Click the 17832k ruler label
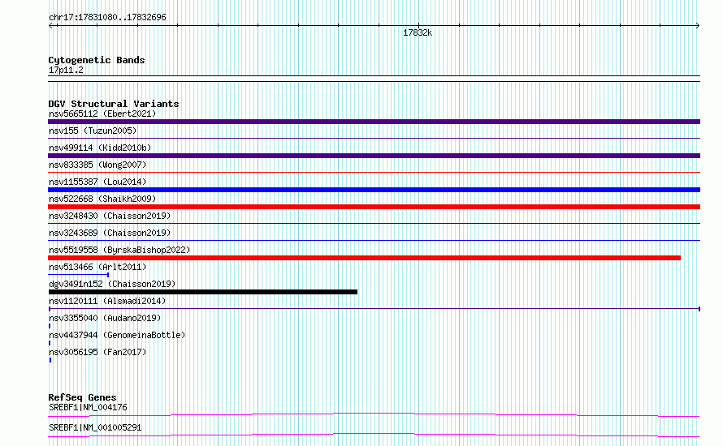723x446 pixels. pyautogui.click(x=418, y=32)
